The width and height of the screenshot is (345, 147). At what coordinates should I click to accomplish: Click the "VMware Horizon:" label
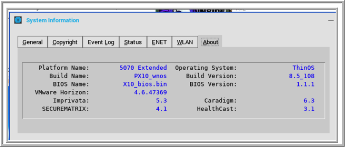click(x=62, y=93)
